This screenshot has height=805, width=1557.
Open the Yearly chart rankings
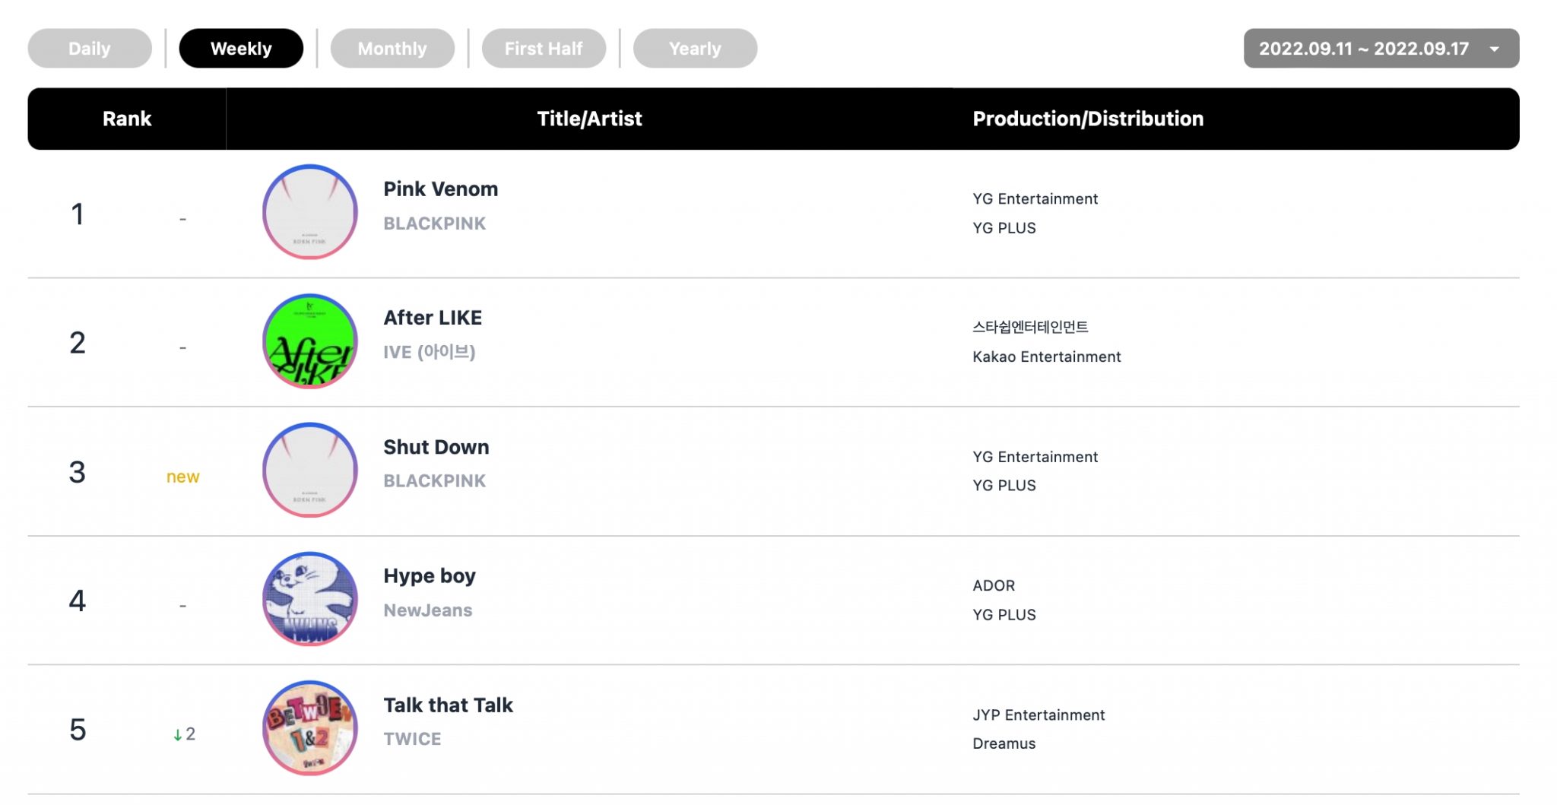point(695,48)
